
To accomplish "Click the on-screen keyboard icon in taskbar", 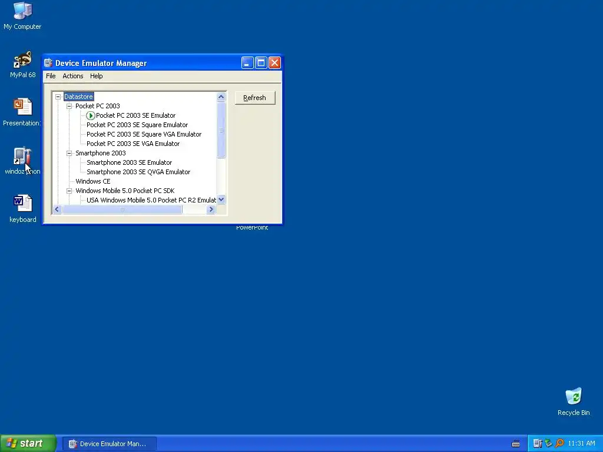I will tap(516, 444).
